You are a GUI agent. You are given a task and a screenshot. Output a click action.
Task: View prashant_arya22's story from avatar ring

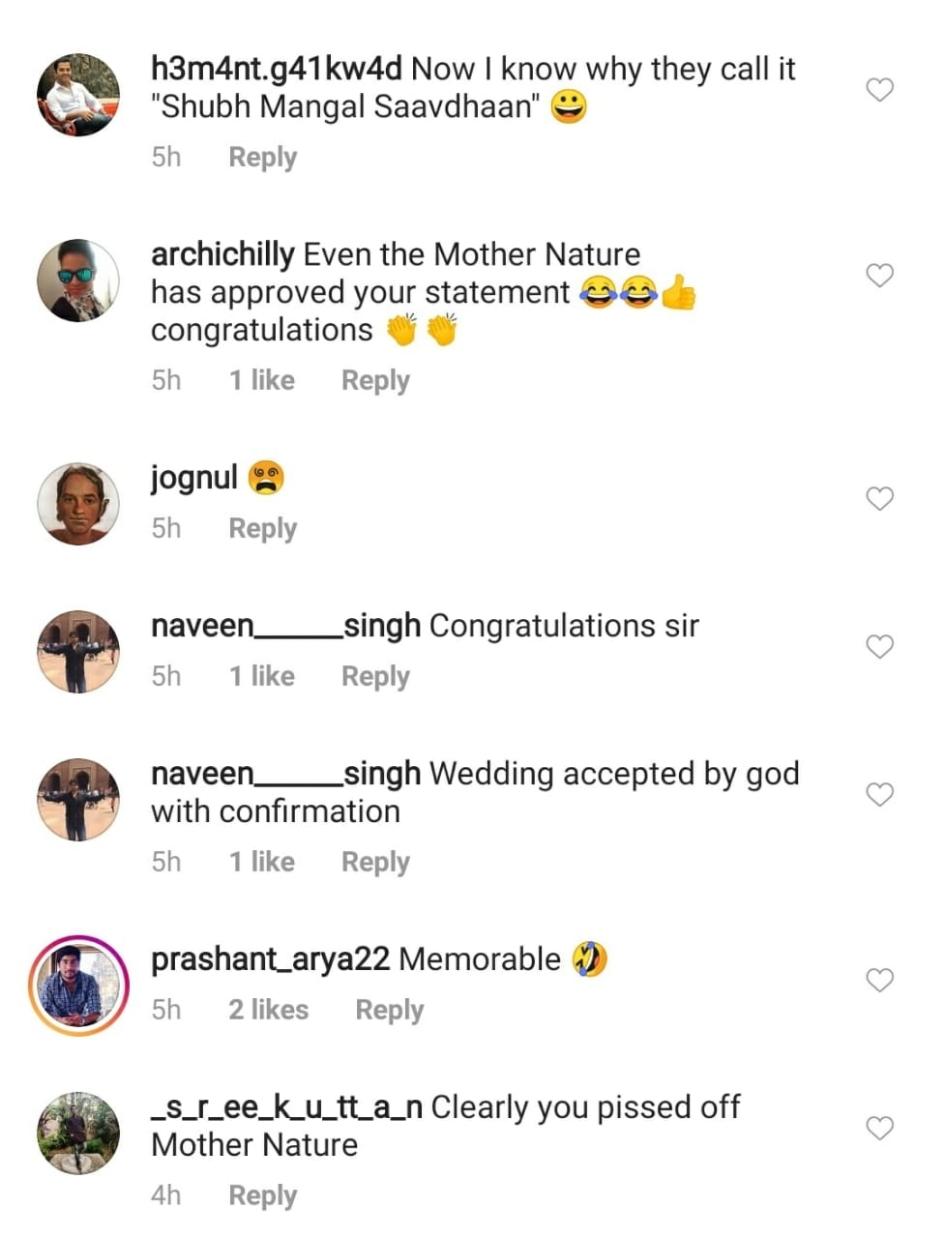pyautogui.click(x=78, y=986)
